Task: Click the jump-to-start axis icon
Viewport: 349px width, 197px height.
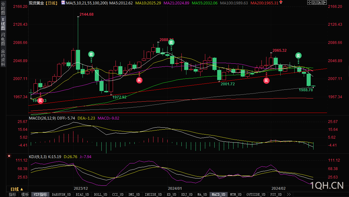Action: [x=314, y=3]
